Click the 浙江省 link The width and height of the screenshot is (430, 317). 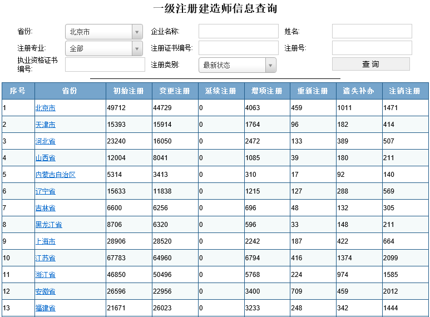pyautogui.click(x=45, y=275)
